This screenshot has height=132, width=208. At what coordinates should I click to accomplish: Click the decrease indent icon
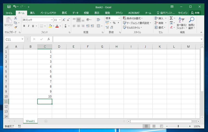point(88,26)
